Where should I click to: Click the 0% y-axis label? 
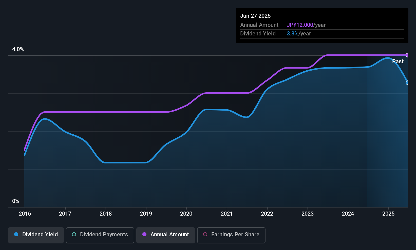pyautogui.click(x=16, y=201)
